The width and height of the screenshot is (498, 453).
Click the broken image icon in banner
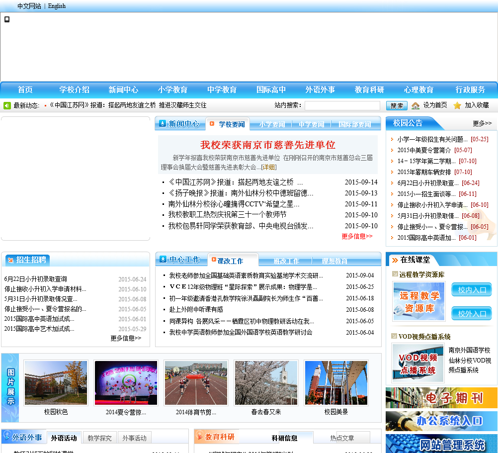tap(7, 19)
